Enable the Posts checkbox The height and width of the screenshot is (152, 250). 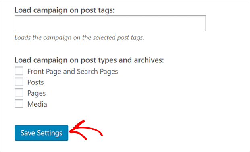click(x=19, y=82)
